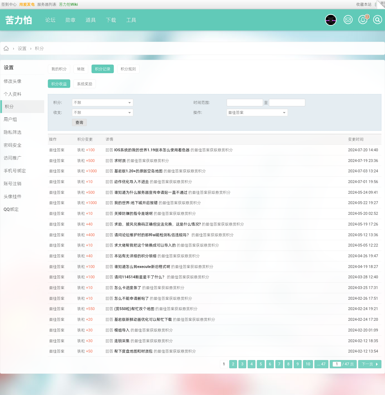Switch to the 我的积分 tab
The height and width of the screenshot is (395, 385).
click(59, 69)
